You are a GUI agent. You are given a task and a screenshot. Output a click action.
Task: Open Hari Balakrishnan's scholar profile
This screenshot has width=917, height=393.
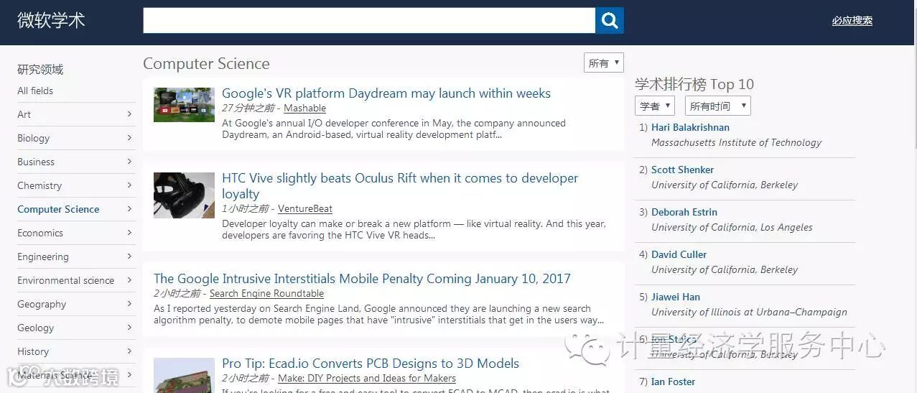coord(690,128)
